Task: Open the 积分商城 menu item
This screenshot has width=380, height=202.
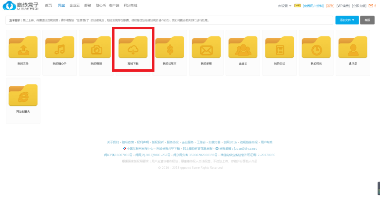Action: point(130,5)
